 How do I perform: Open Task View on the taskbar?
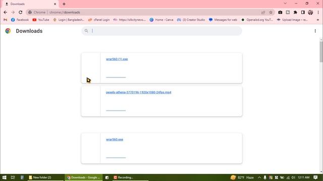(x=13, y=177)
